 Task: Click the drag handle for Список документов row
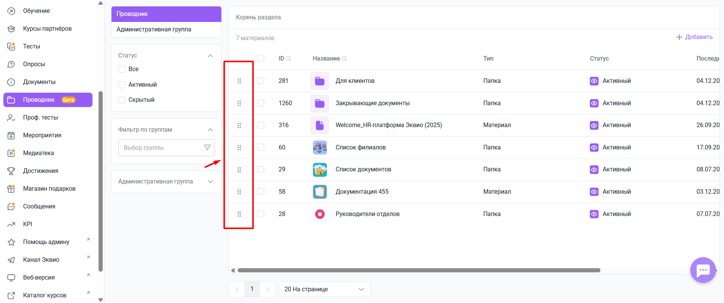tap(239, 170)
